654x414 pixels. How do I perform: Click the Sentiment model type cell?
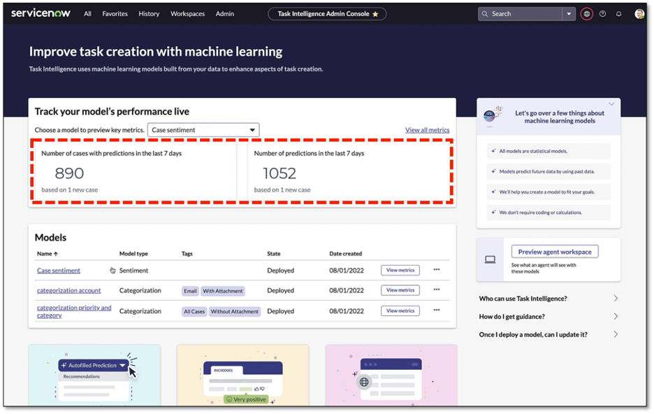point(133,271)
